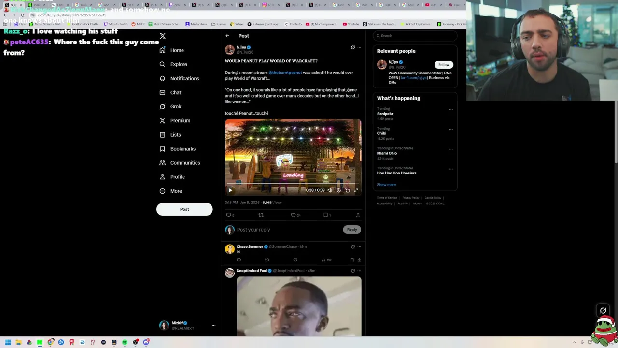The width and height of the screenshot is (618, 348).
Task: Click Grok icon on Unoptimized Fool reply
Action: click(x=352, y=271)
